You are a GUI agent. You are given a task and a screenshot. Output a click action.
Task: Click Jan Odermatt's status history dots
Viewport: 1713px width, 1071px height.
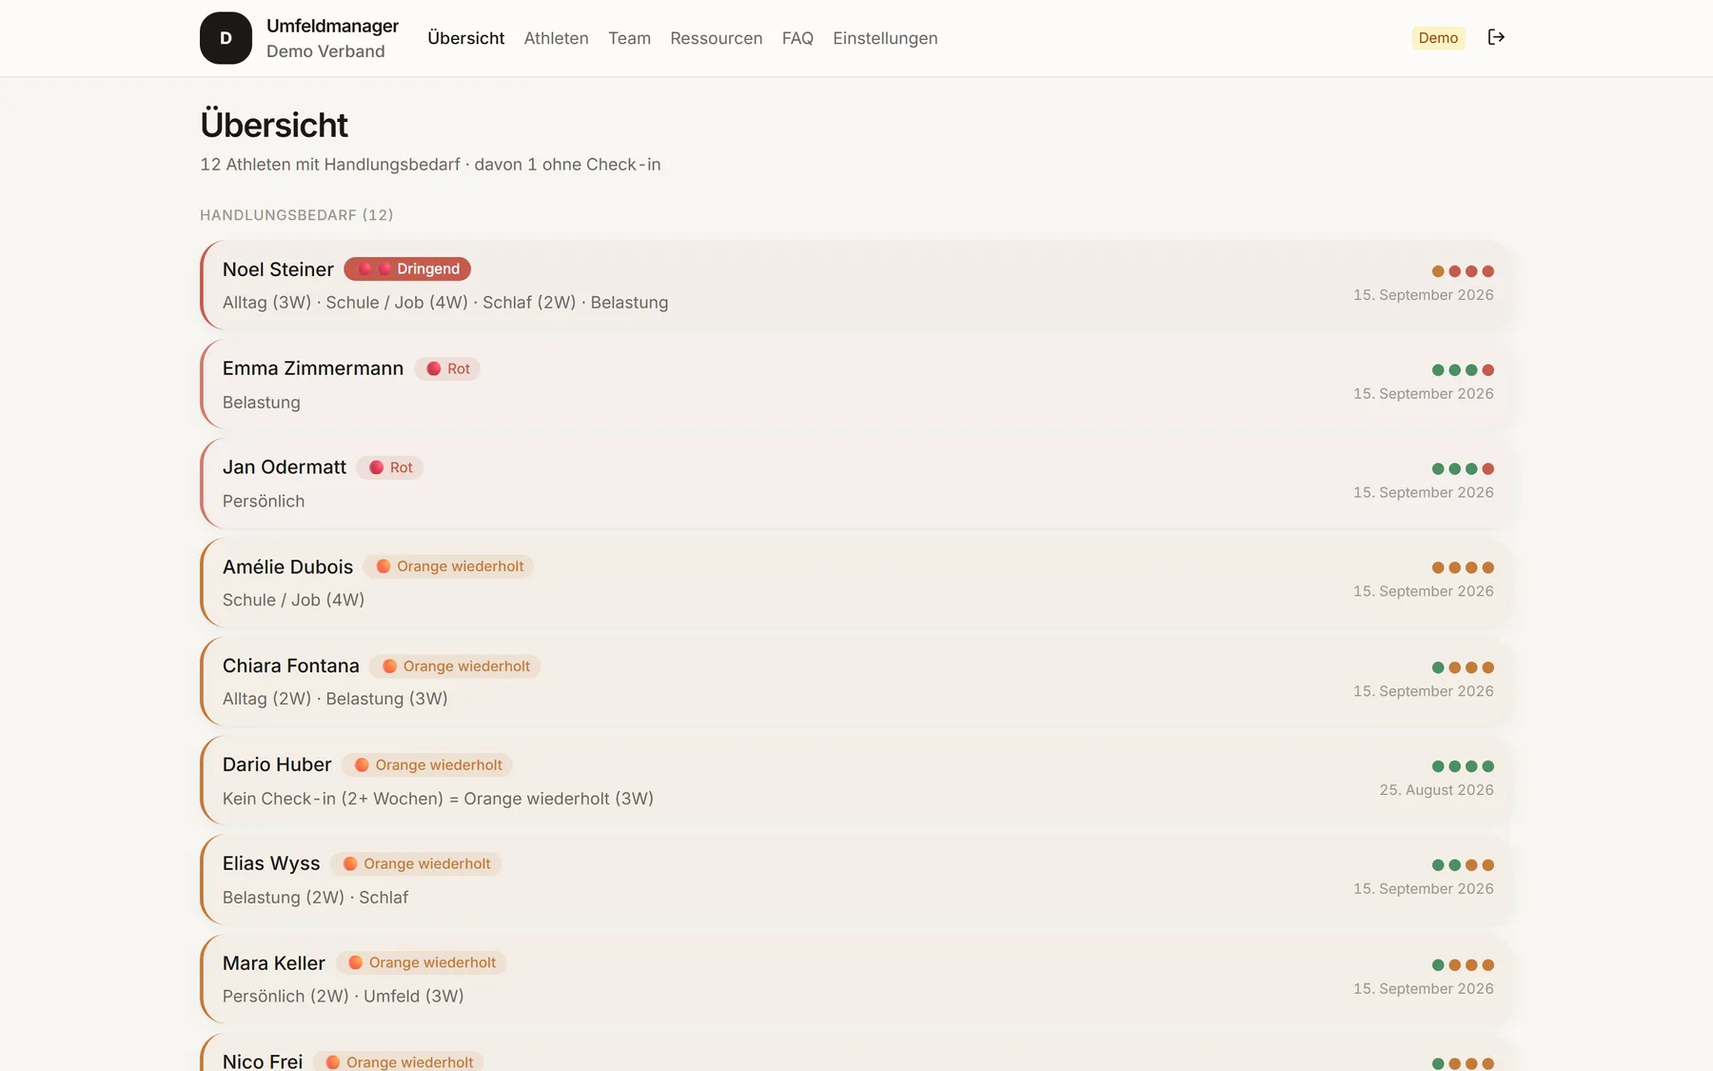click(x=1463, y=468)
